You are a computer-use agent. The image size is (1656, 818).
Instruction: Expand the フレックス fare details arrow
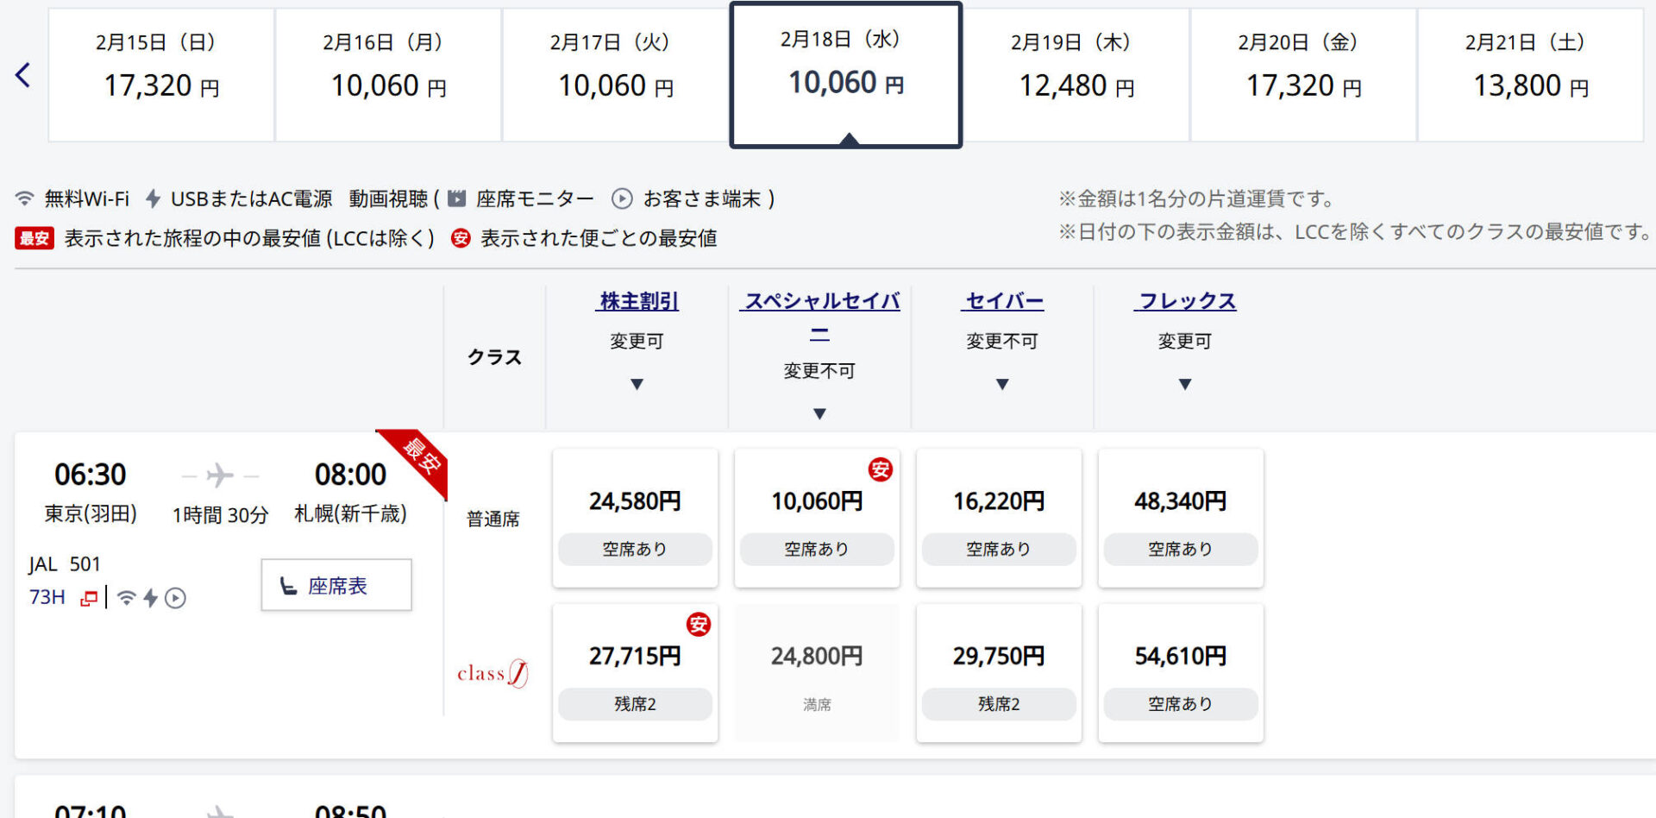[x=1184, y=384]
